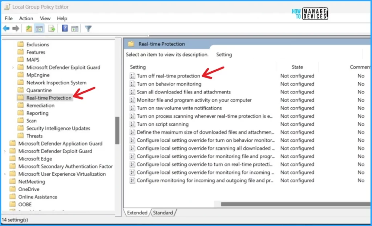Screen dimensions: 372x226
Task: Click the OOBE folder icon
Action: 12,204
